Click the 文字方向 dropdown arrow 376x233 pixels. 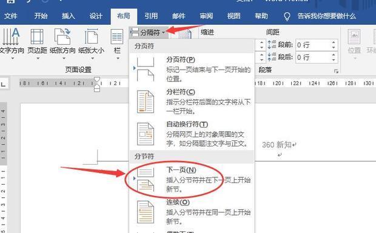[x=13, y=58]
